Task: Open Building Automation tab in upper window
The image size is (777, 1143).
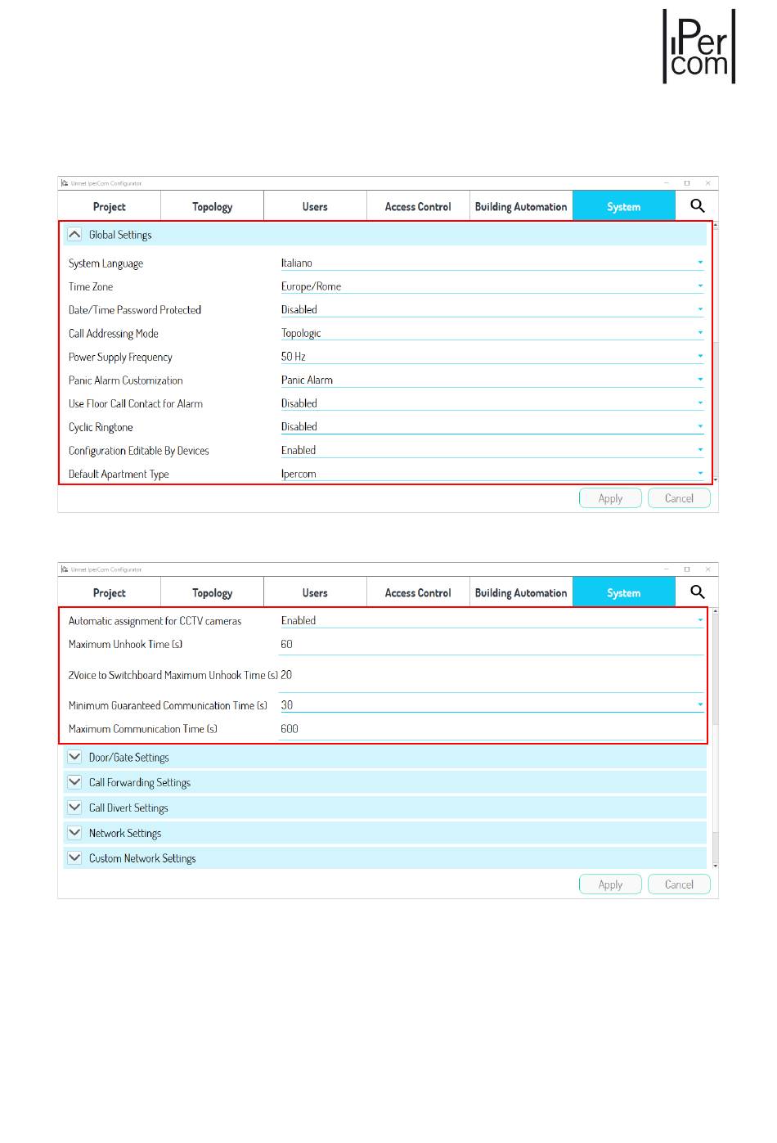Action: click(x=521, y=207)
